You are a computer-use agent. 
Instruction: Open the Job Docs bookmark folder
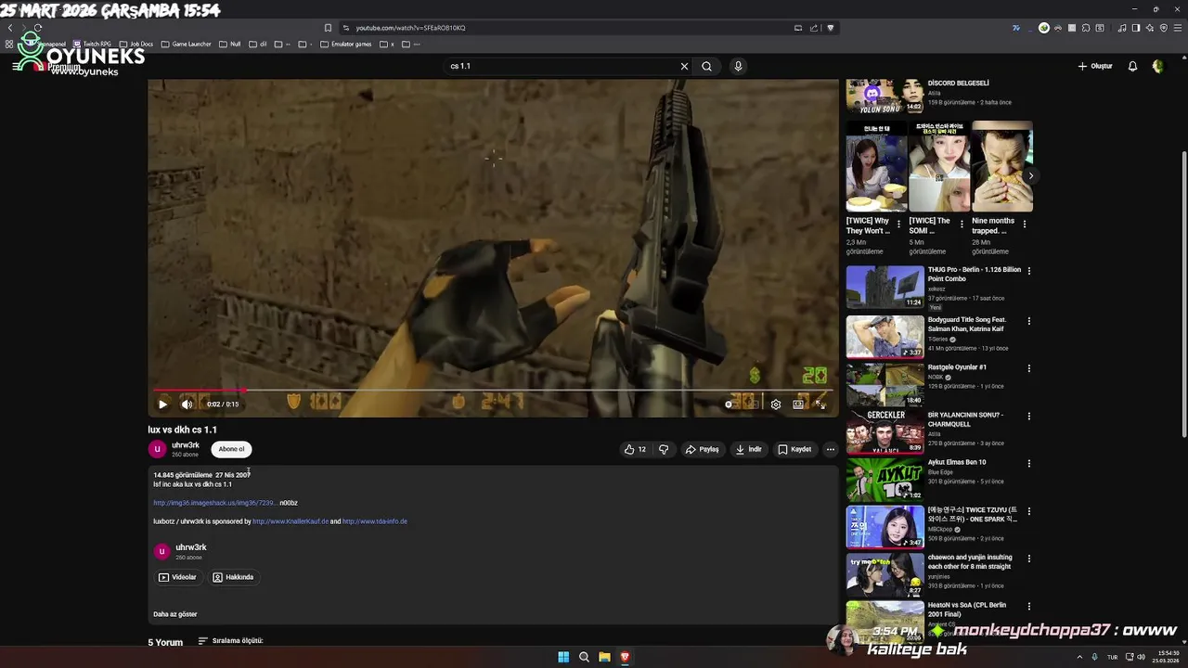click(136, 44)
